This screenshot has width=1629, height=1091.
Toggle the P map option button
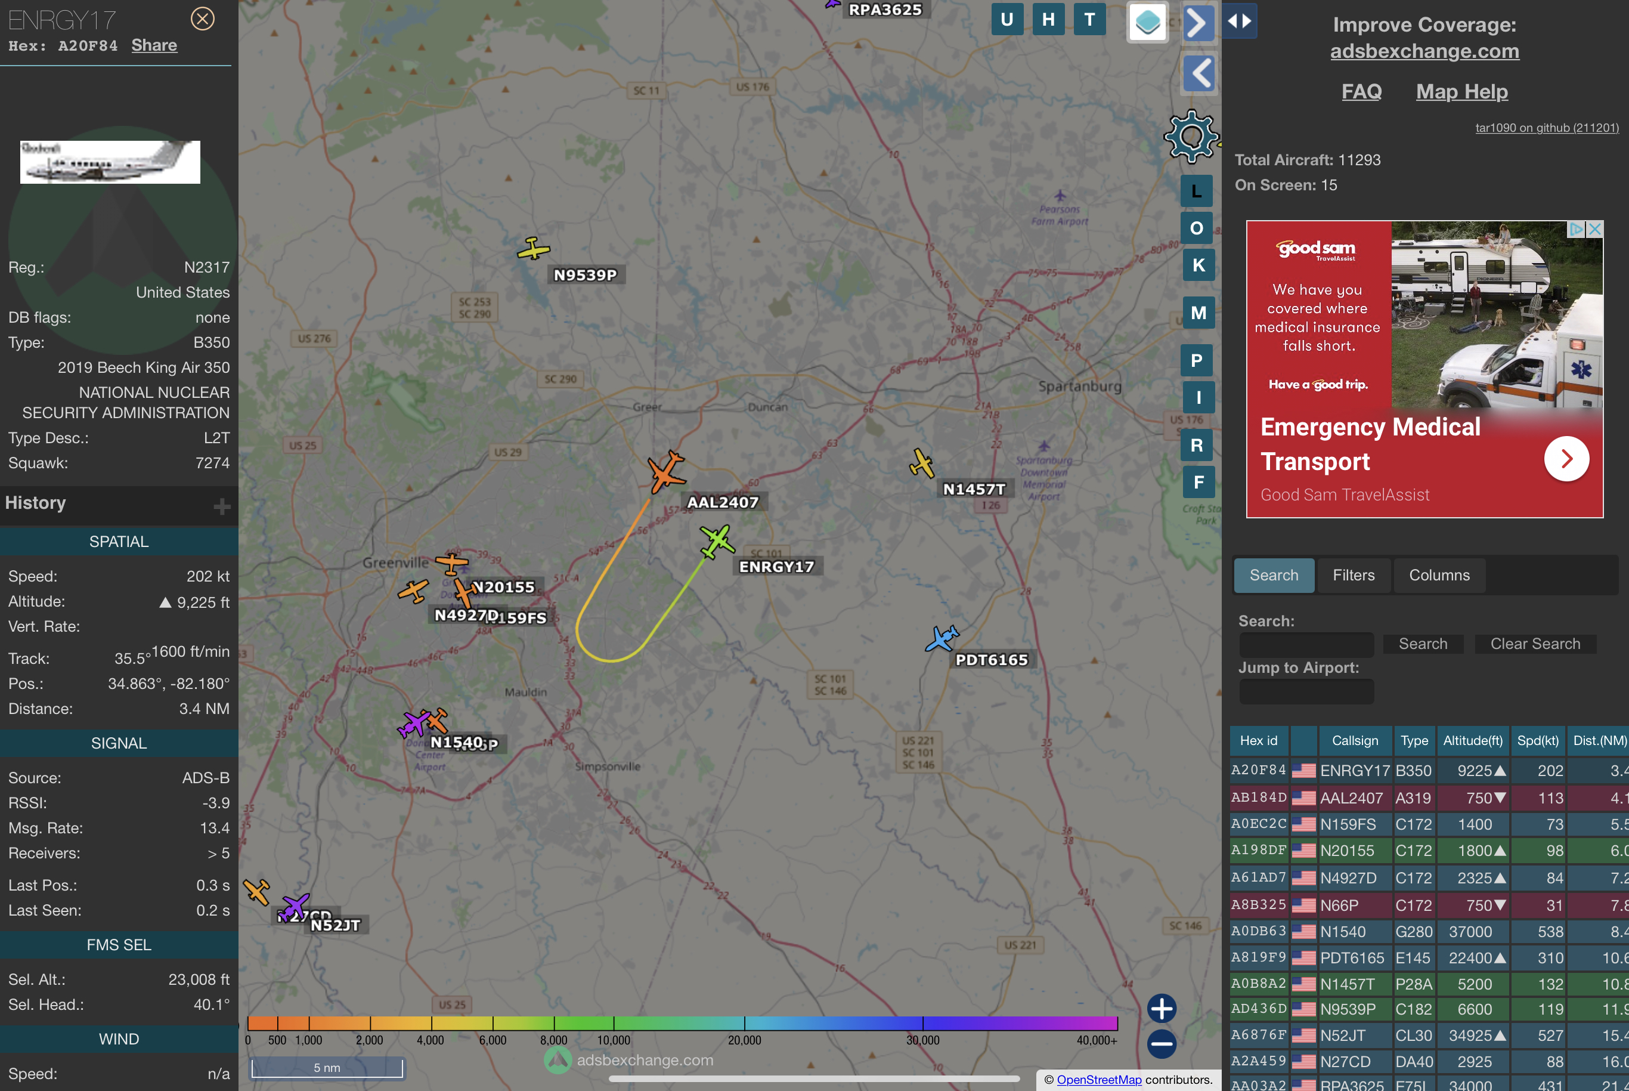coord(1196,360)
